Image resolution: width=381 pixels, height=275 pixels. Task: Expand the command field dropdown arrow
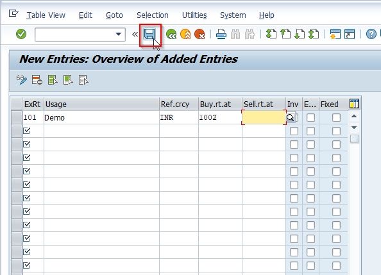118,34
